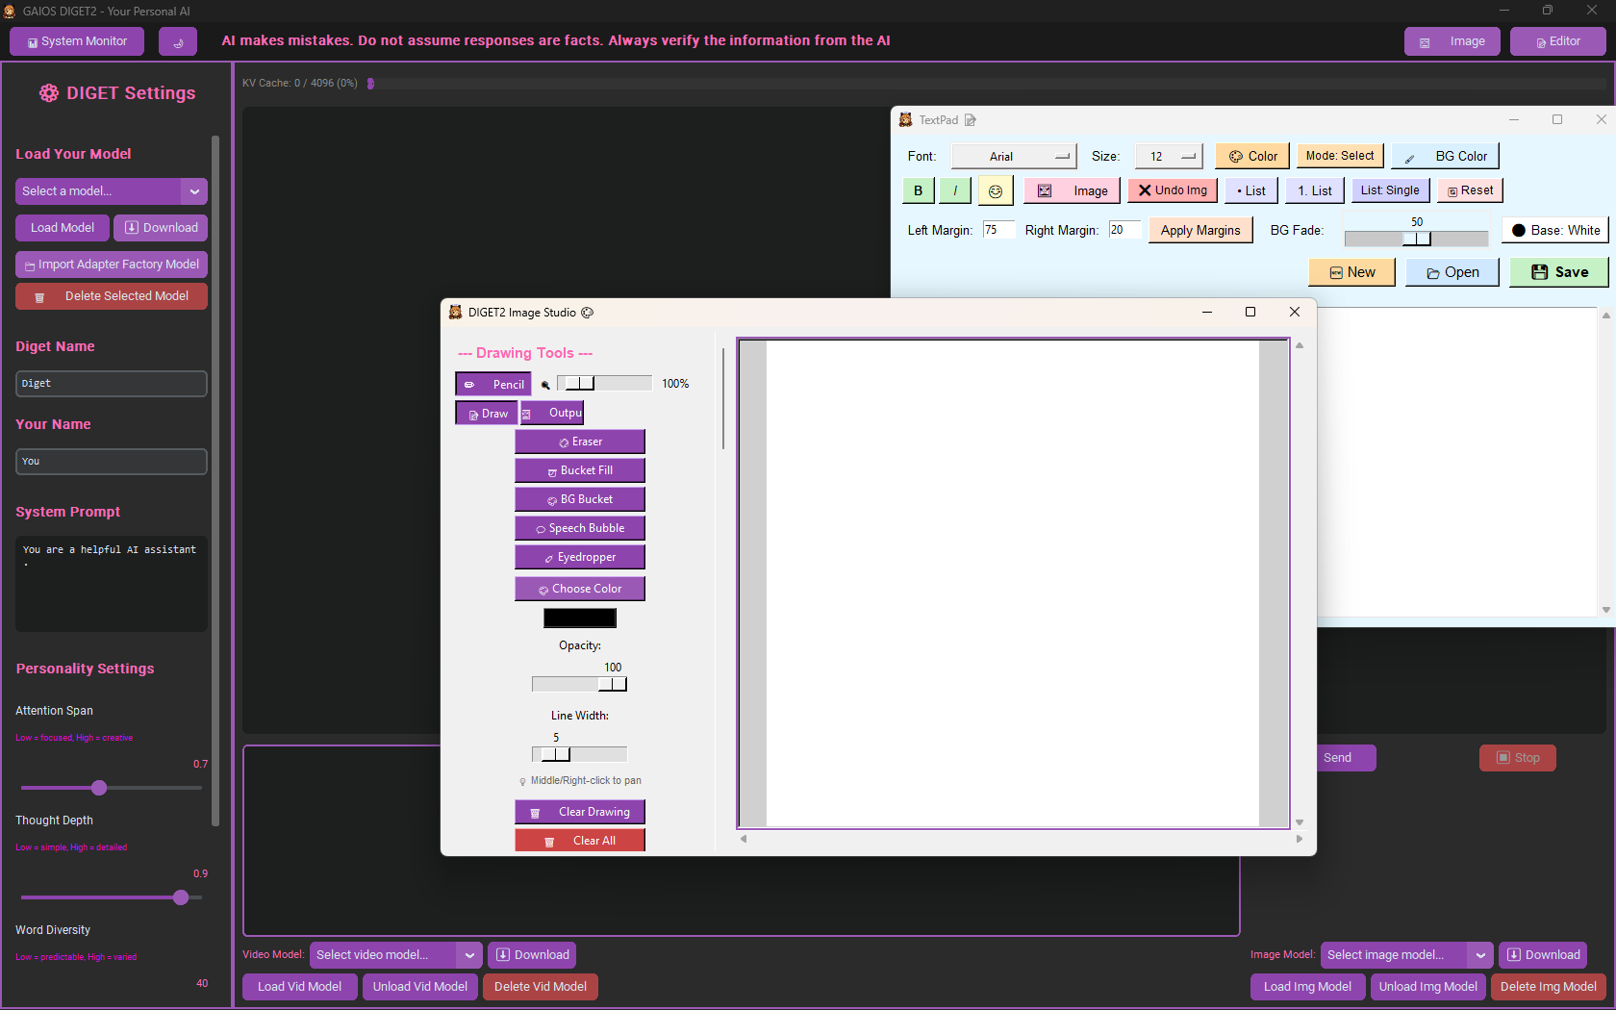Viewport: 1616px width, 1010px height.
Task: Activate the Bucket Fill tool
Action: [x=579, y=469]
